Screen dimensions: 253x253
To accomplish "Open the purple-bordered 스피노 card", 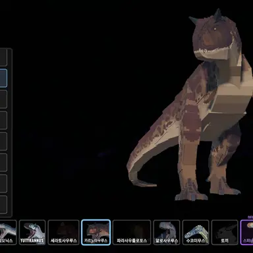I will [247, 233].
